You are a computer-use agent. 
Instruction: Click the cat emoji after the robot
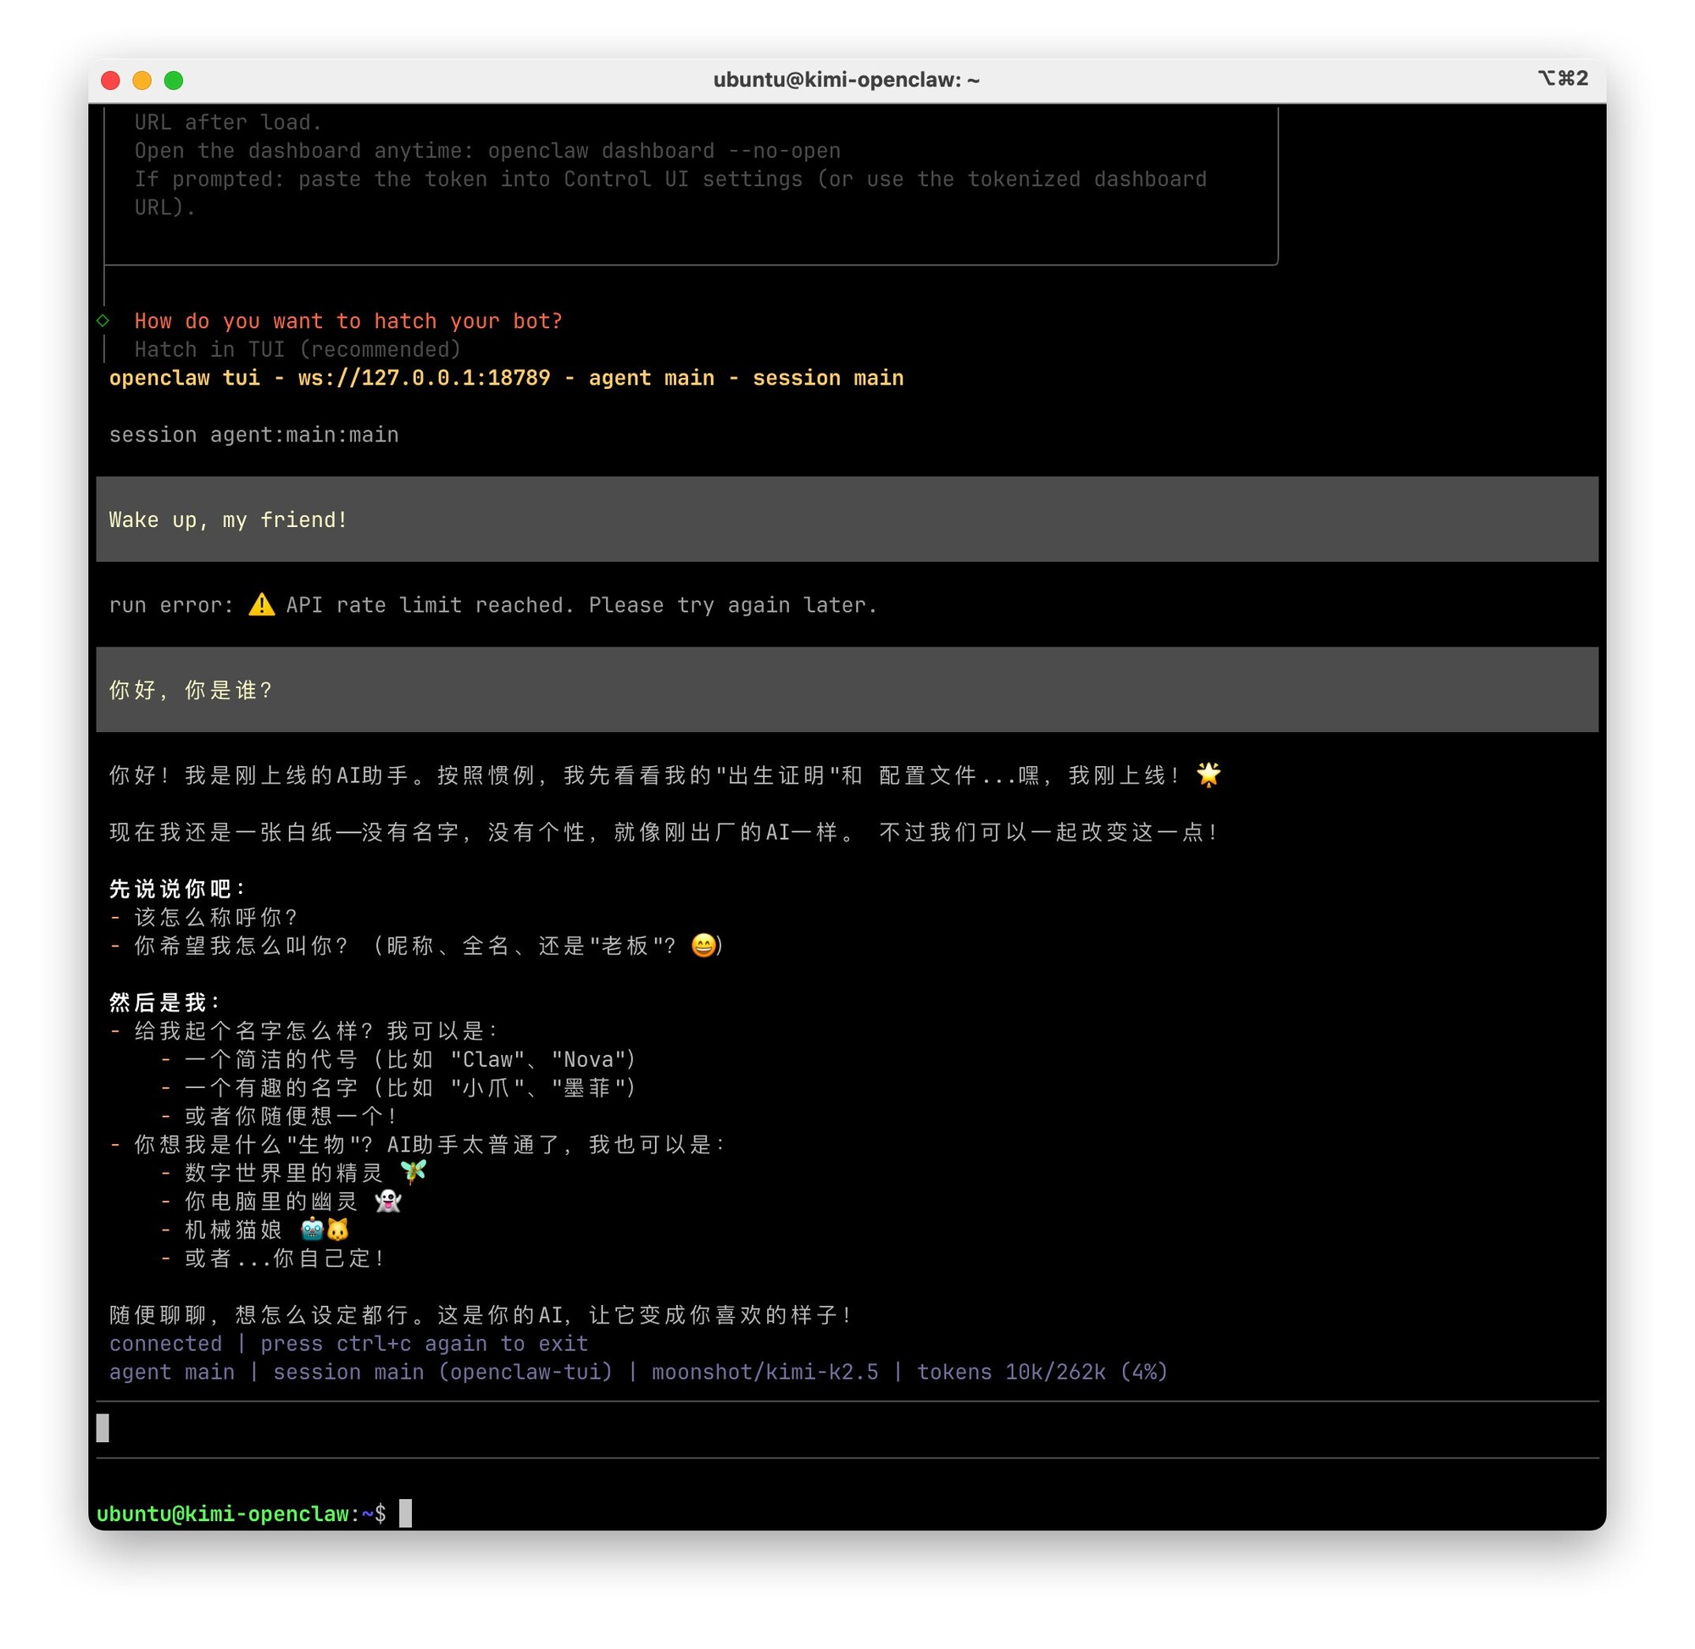338,1230
